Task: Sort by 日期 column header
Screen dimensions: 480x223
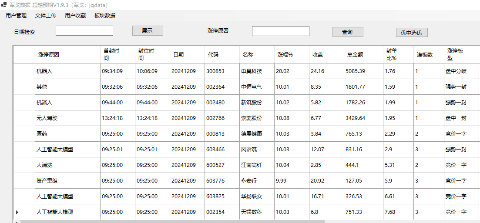Action: tap(188, 55)
